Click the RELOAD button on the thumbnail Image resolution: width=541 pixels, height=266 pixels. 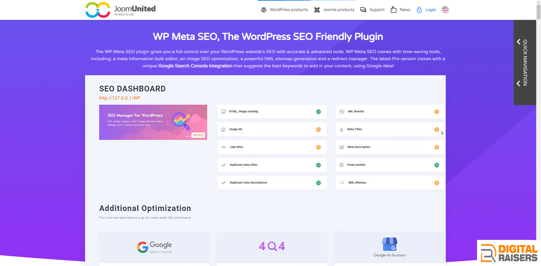click(198, 135)
